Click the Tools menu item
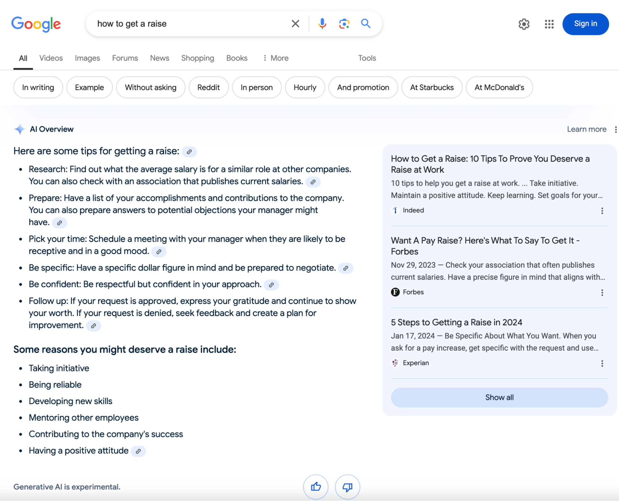Viewport: 619px width, 501px height. (367, 58)
